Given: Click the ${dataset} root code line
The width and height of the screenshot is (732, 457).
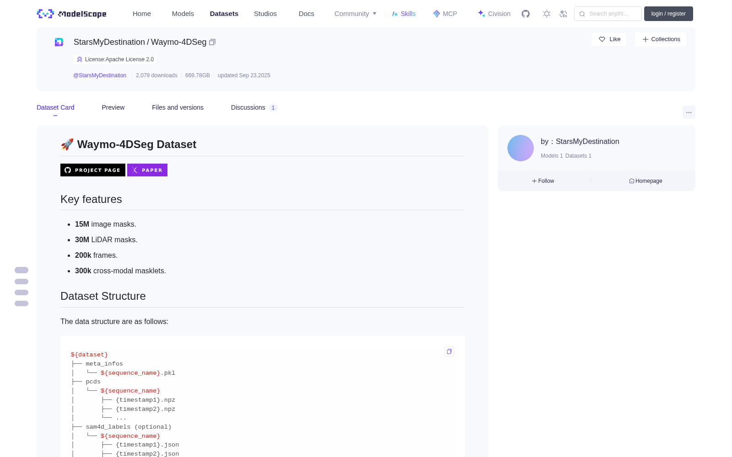Looking at the screenshot, I should coord(89,355).
